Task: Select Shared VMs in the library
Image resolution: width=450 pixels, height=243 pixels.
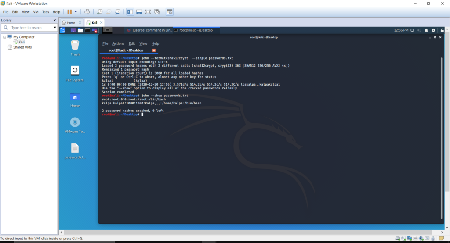Action: (22, 47)
